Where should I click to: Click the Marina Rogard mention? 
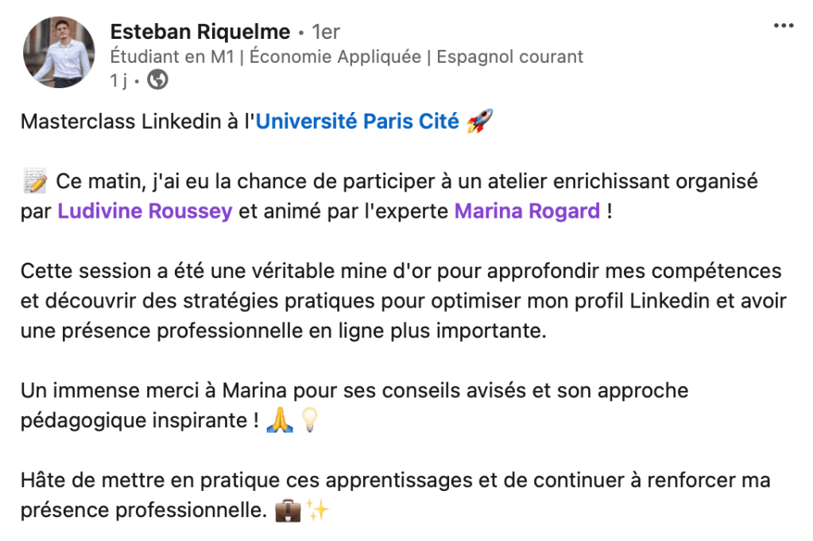click(x=528, y=211)
